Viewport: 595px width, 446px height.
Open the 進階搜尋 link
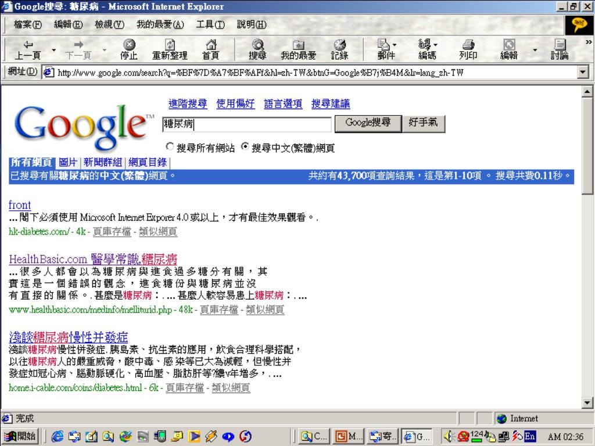188,103
